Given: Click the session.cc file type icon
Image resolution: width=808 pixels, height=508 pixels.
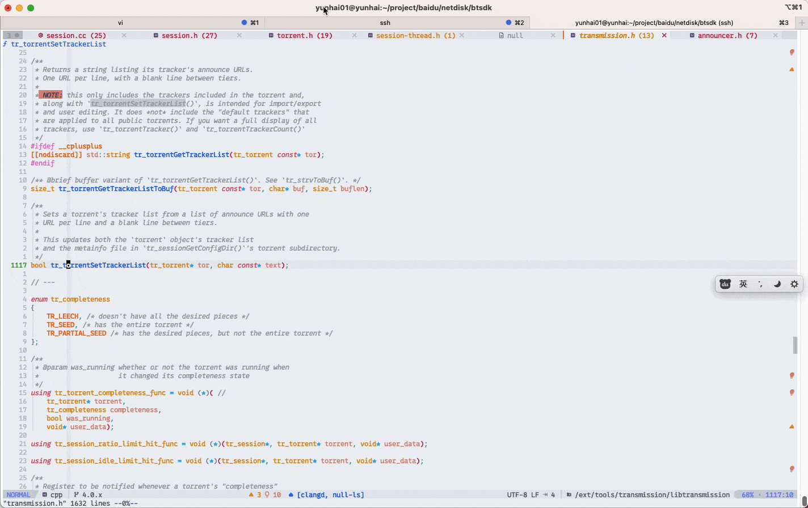Looking at the screenshot, I should coord(41,35).
